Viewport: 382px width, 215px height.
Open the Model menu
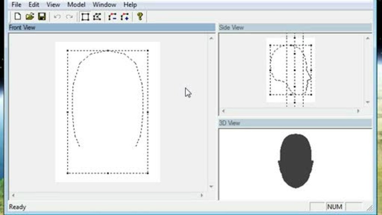(x=76, y=5)
